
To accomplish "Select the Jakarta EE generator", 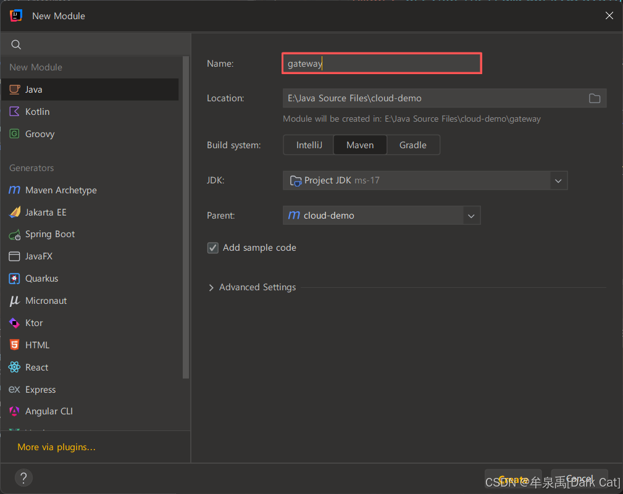I will (x=90, y=212).
